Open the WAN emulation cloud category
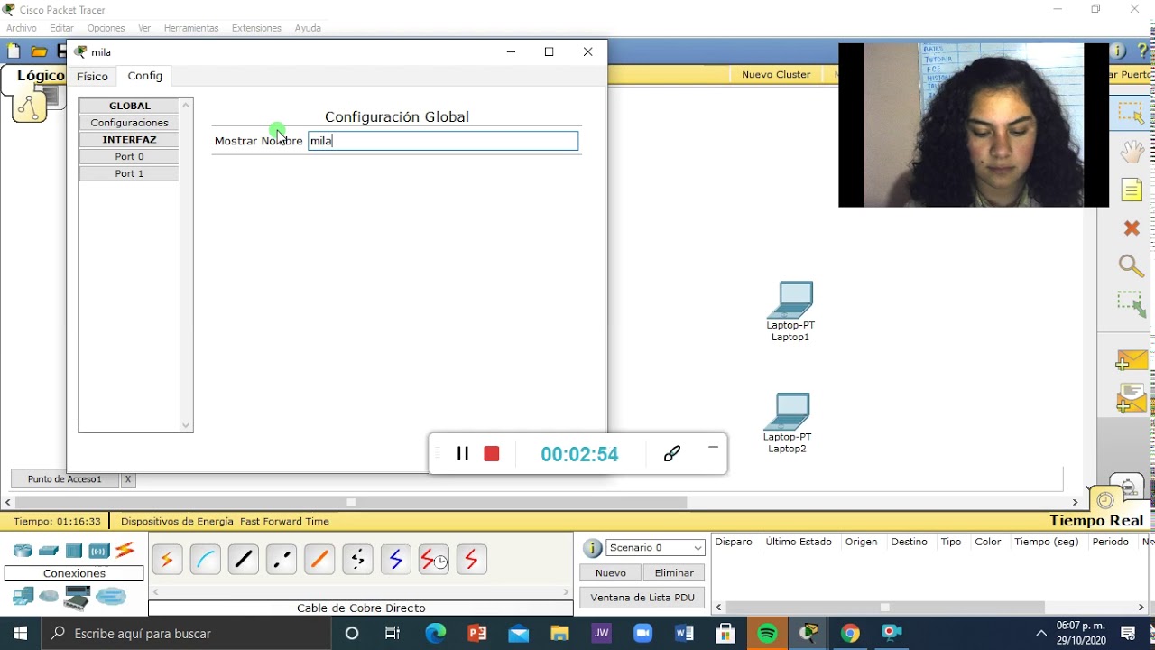The image size is (1155, 650). [49, 597]
